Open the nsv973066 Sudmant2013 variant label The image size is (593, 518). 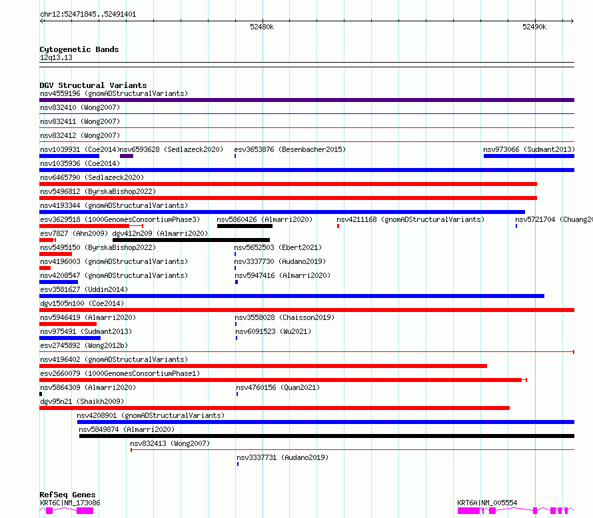[x=529, y=149]
